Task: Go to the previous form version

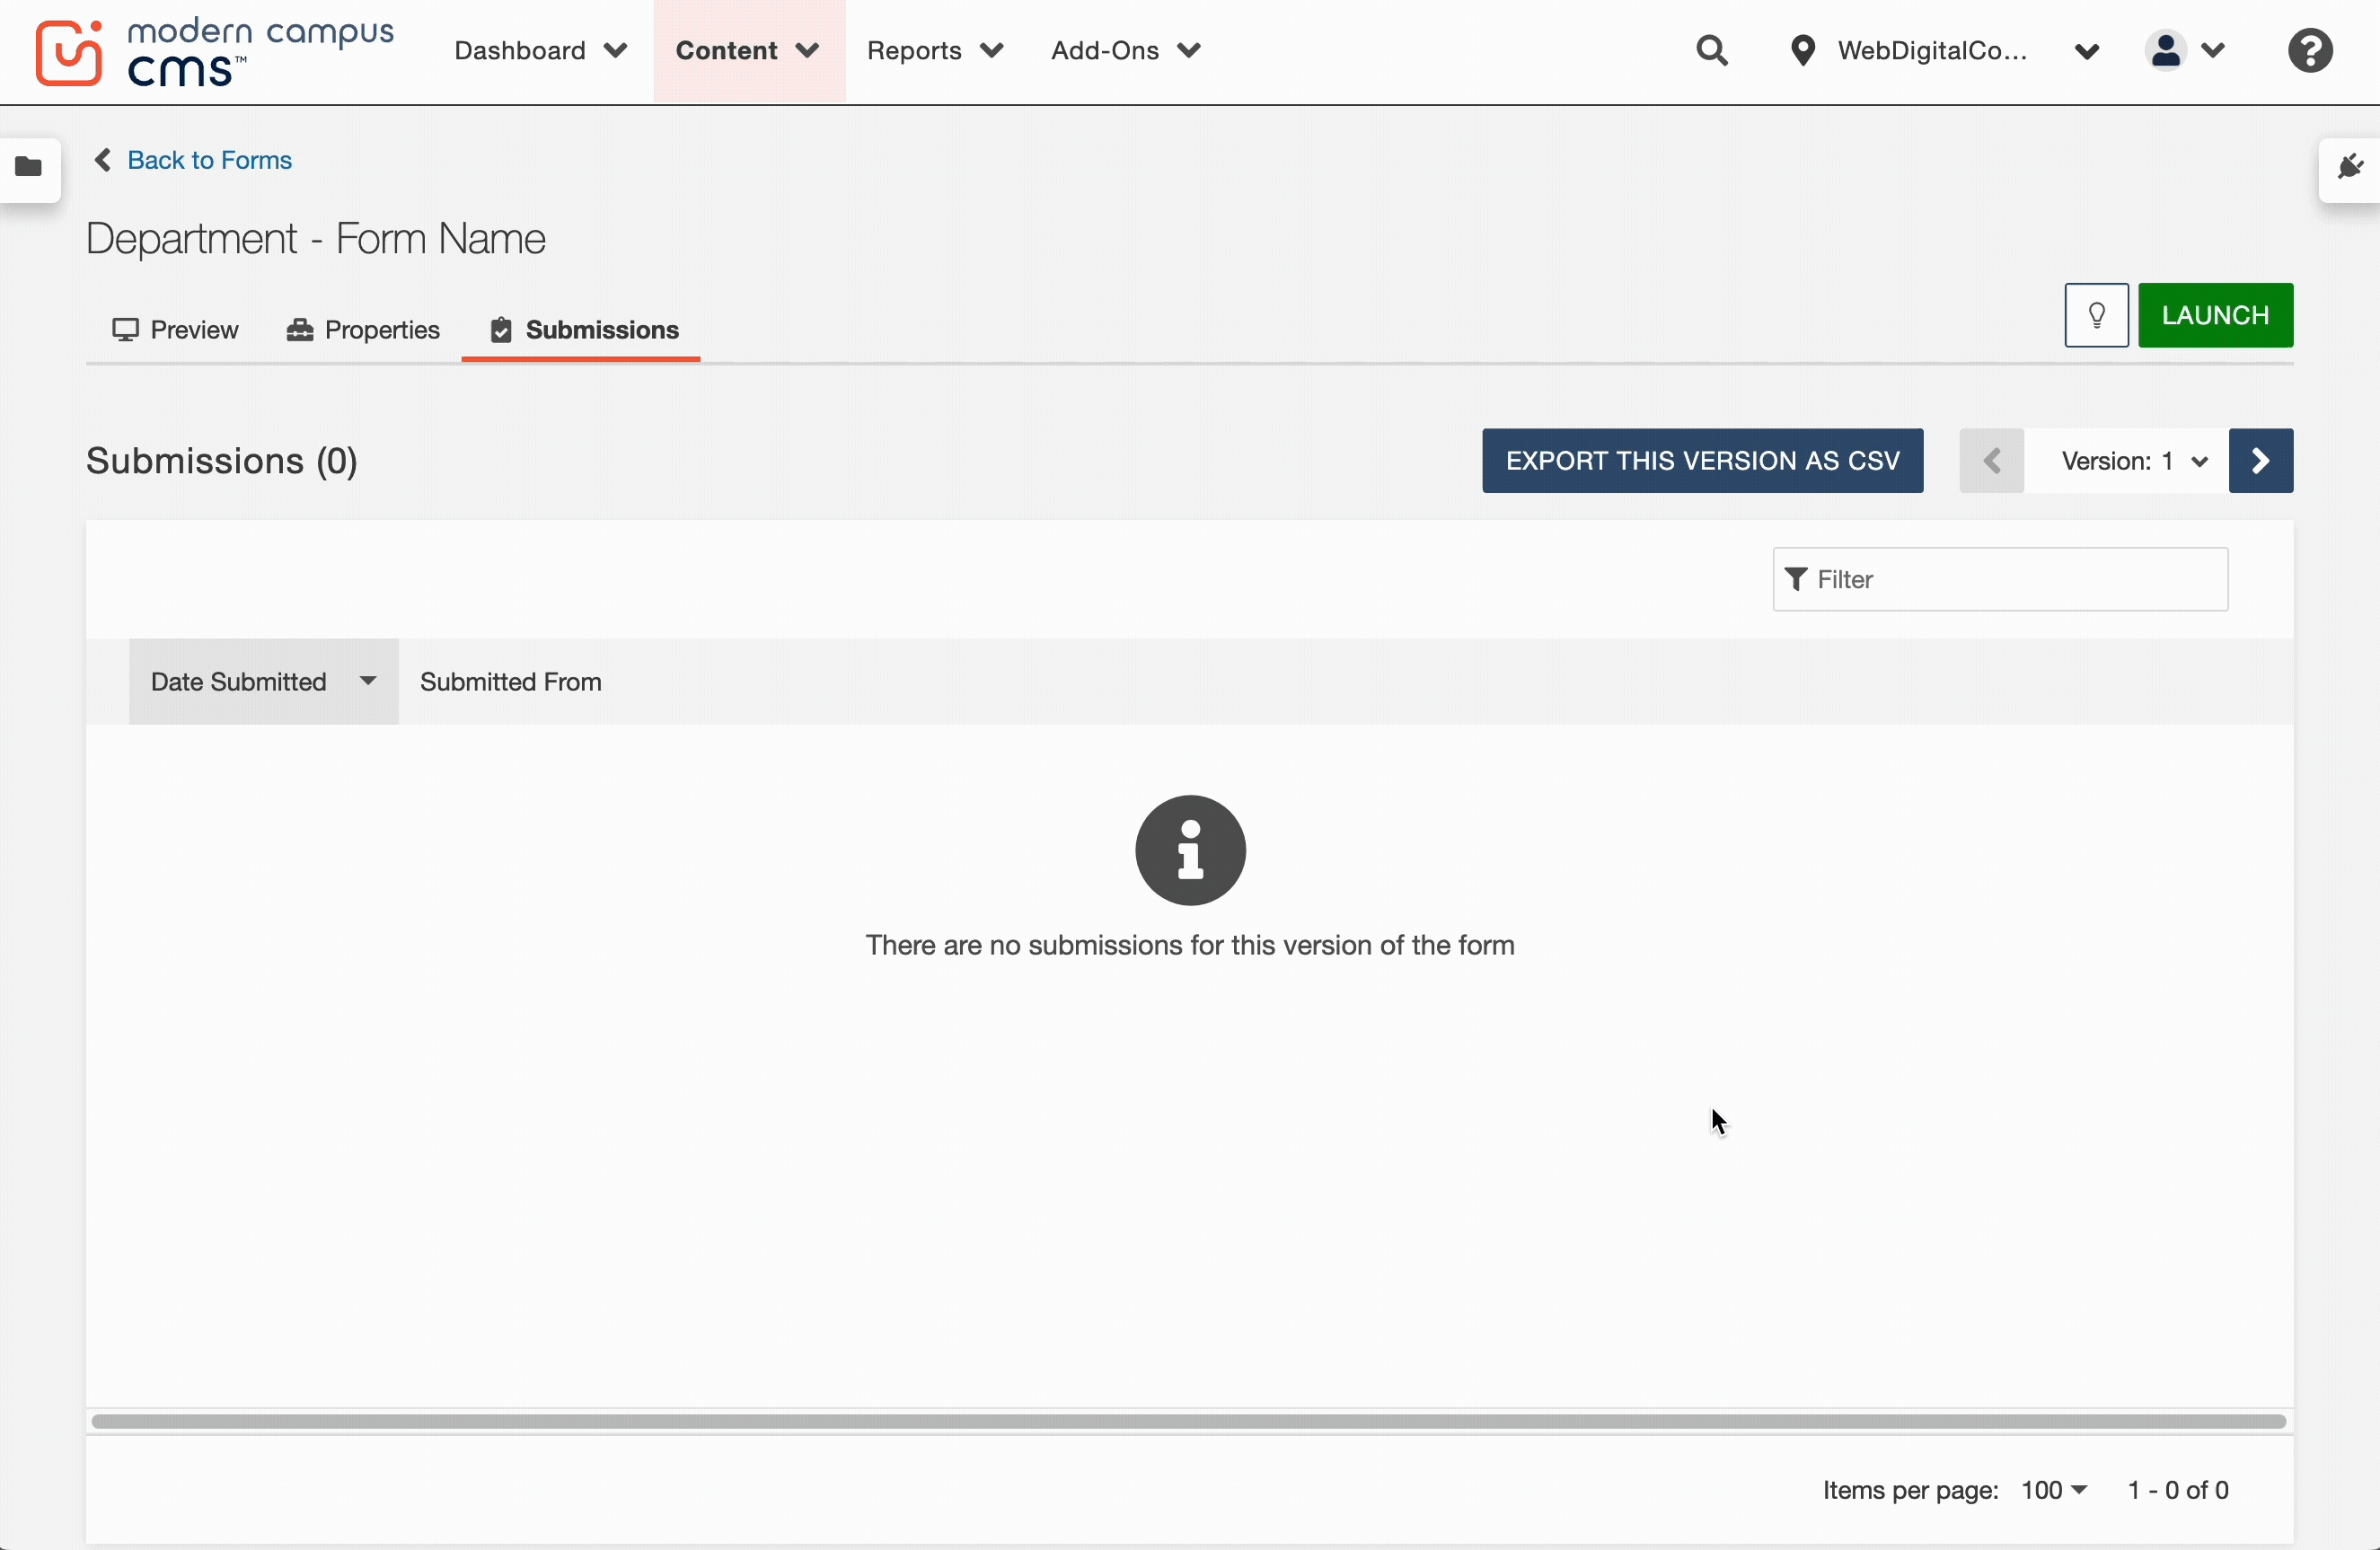Action: pyautogui.click(x=1991, y=460)
